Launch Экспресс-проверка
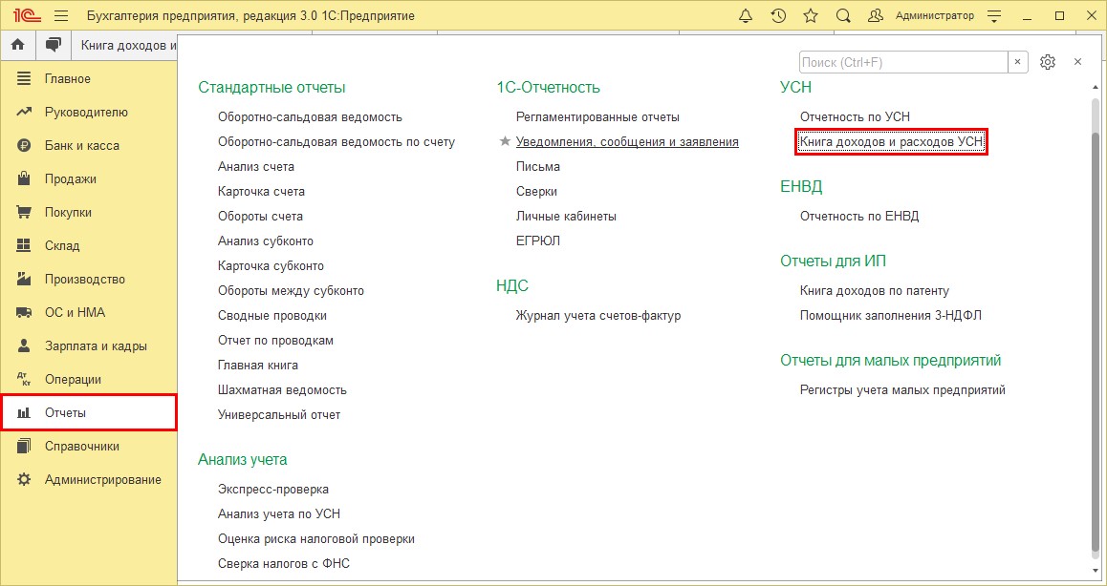 [273, 490]
